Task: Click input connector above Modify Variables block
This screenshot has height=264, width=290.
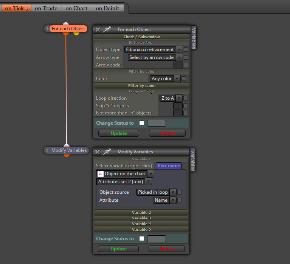Action: point(67,146)
